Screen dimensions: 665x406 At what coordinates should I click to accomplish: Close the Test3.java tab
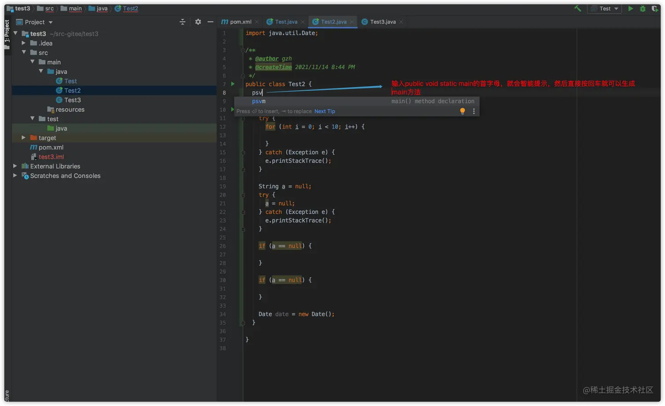[401, 22]
